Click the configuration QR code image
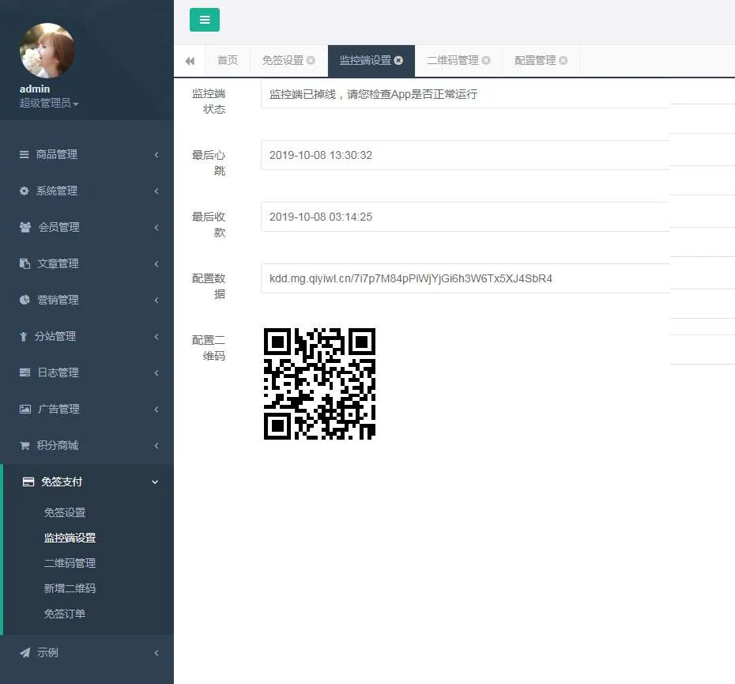 [x=319, y=384]
